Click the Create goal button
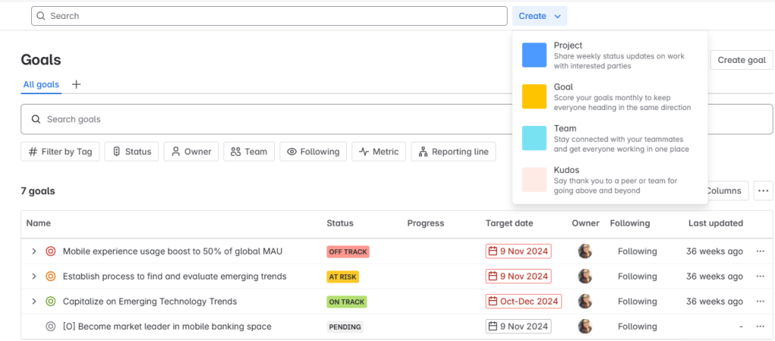Viewport: 775px width, 341px height. [x=741, y=60]
